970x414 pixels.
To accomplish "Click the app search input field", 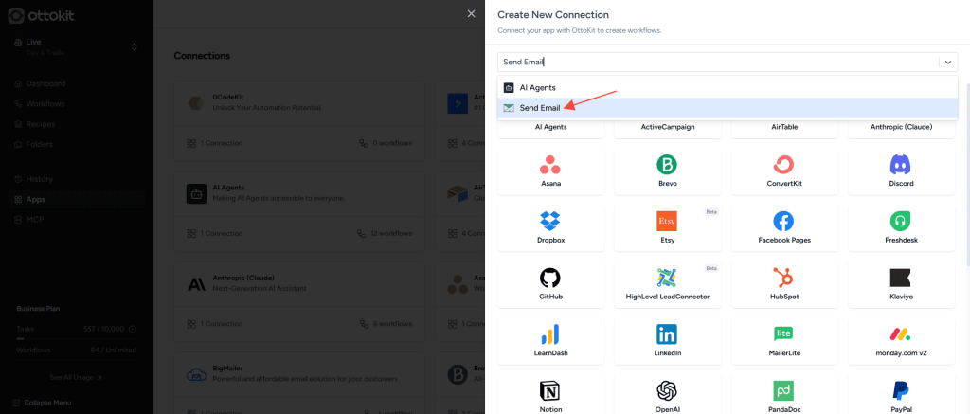I will click(715, 63).
